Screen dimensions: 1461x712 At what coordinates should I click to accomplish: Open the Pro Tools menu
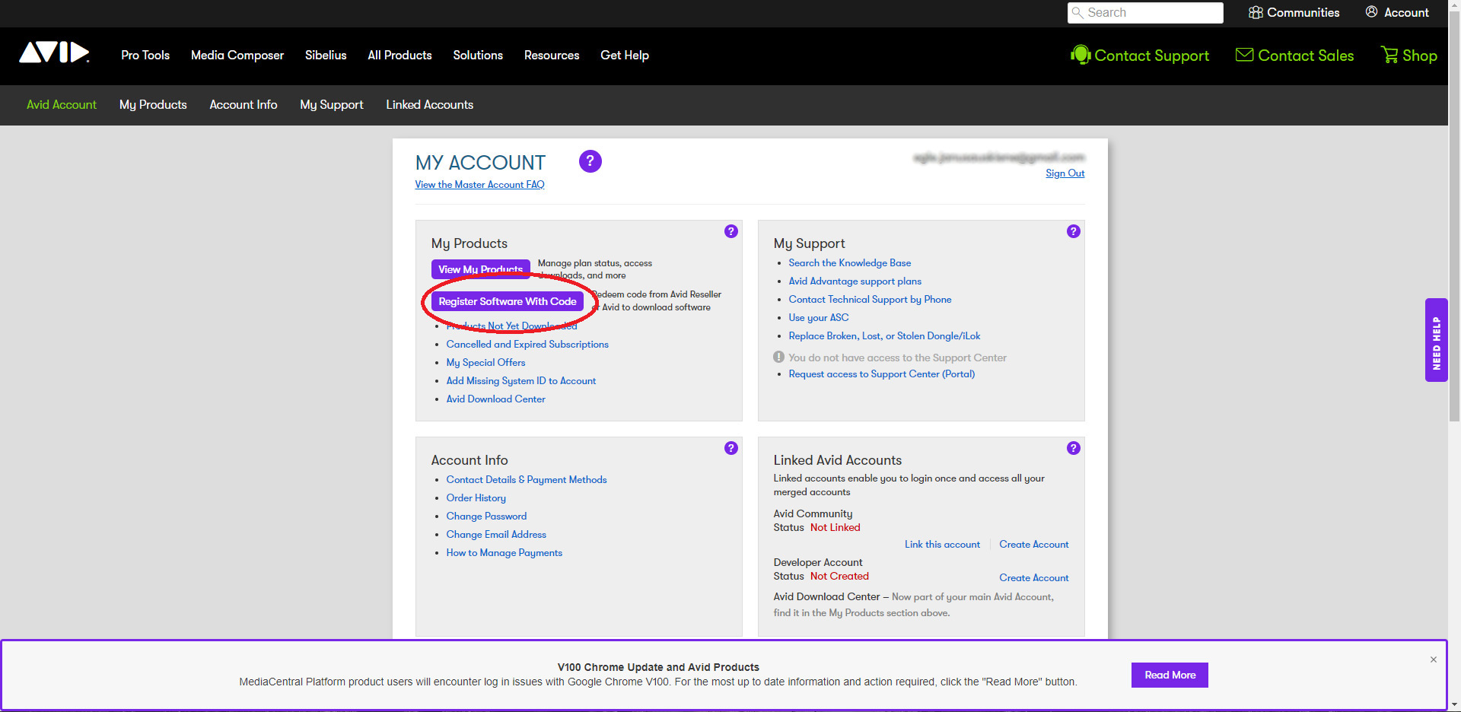point(145,56)
